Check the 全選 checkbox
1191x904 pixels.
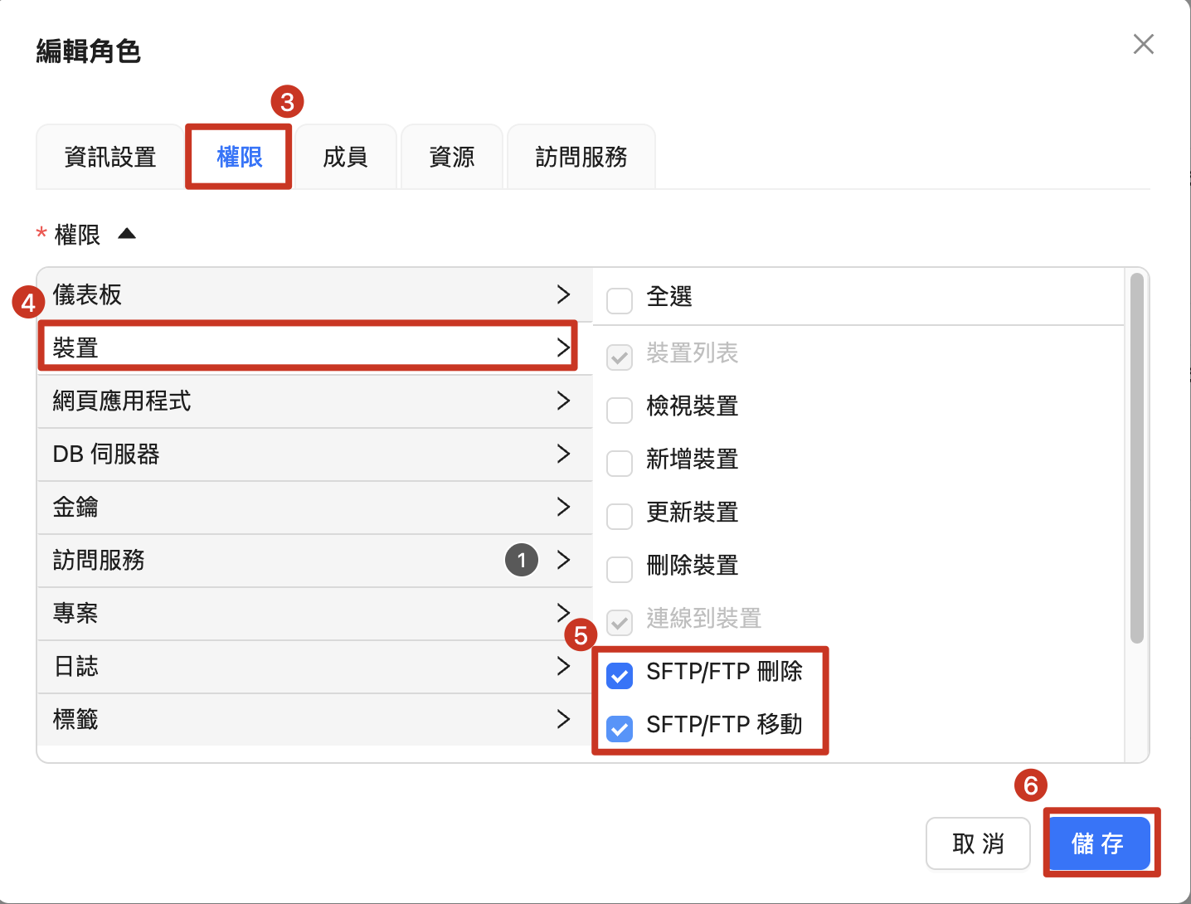coord(620,300)
